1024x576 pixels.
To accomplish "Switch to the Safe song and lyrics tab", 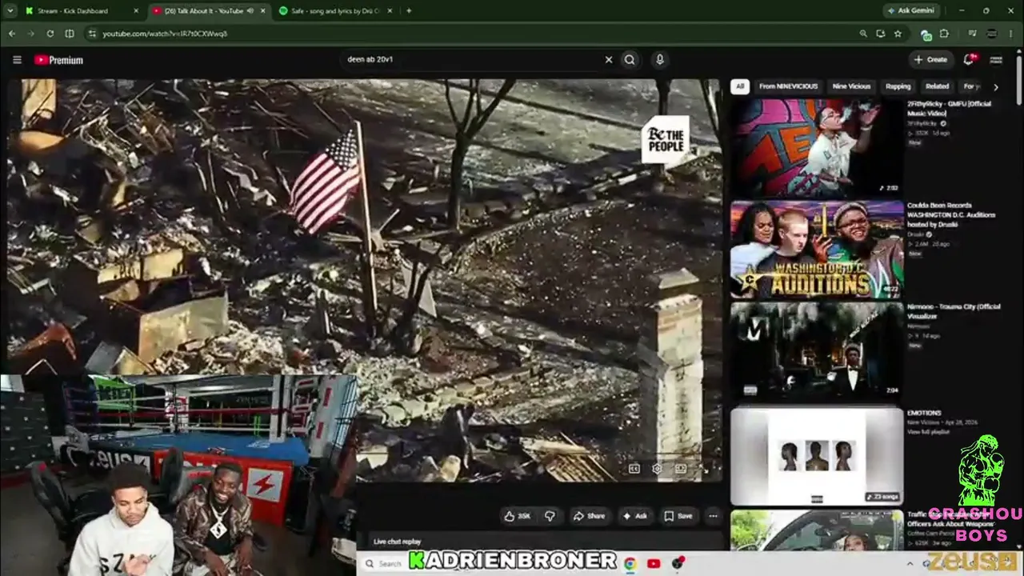I will click(x=335, y=11).
